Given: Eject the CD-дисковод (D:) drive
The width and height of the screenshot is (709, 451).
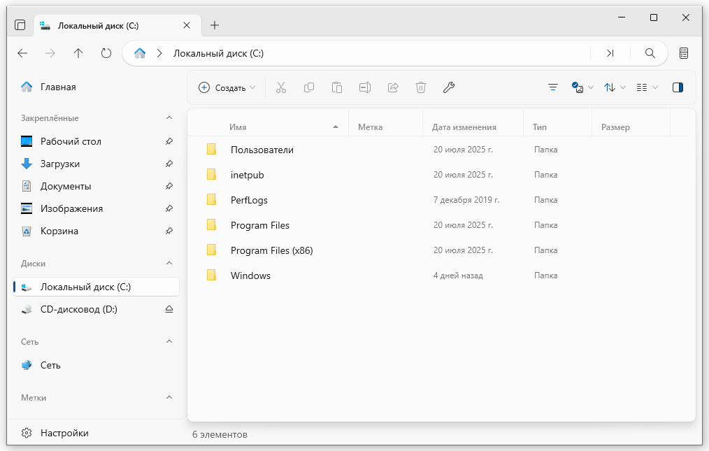Looking at the screenshot, I should 169,310.
